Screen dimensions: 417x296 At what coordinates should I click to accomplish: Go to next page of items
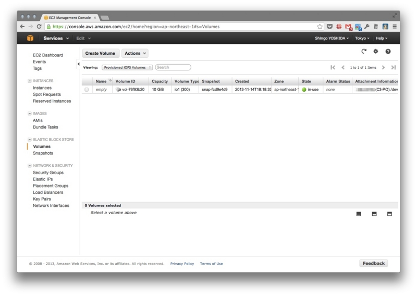pyautogui.click(x=383, y=68)
